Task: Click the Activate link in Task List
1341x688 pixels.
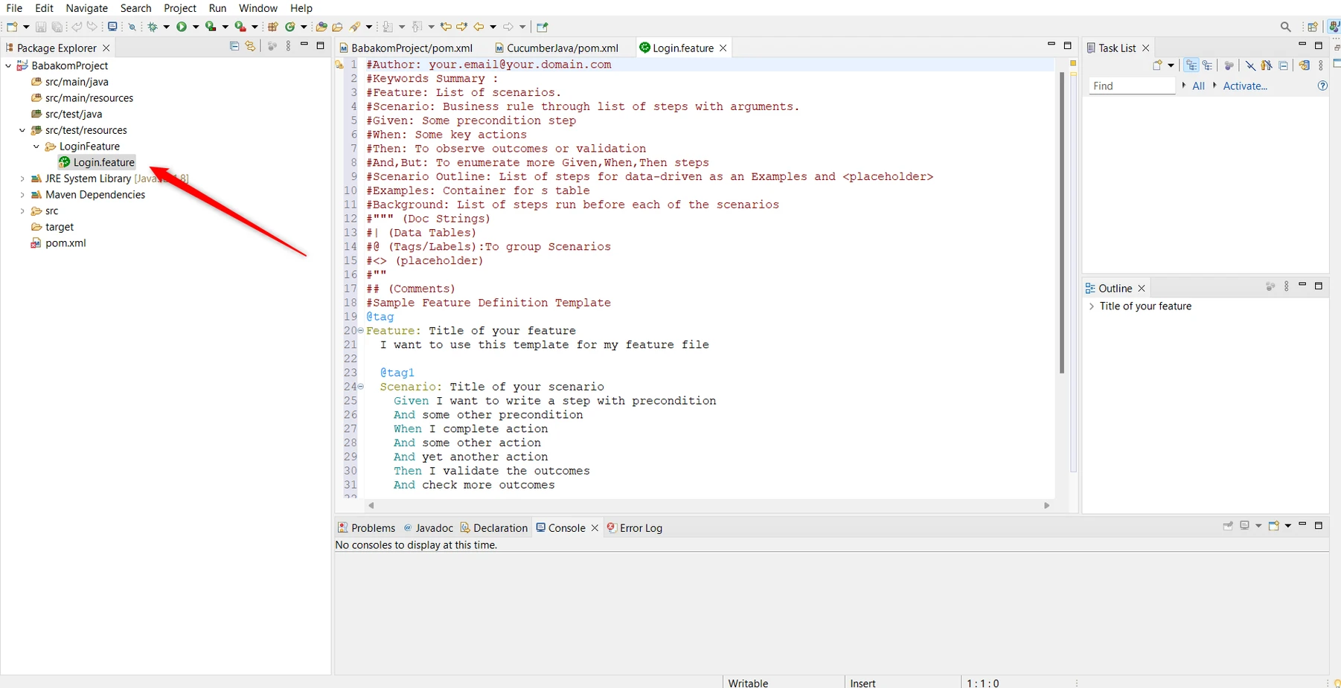Action: click(x=1246, y=86)
